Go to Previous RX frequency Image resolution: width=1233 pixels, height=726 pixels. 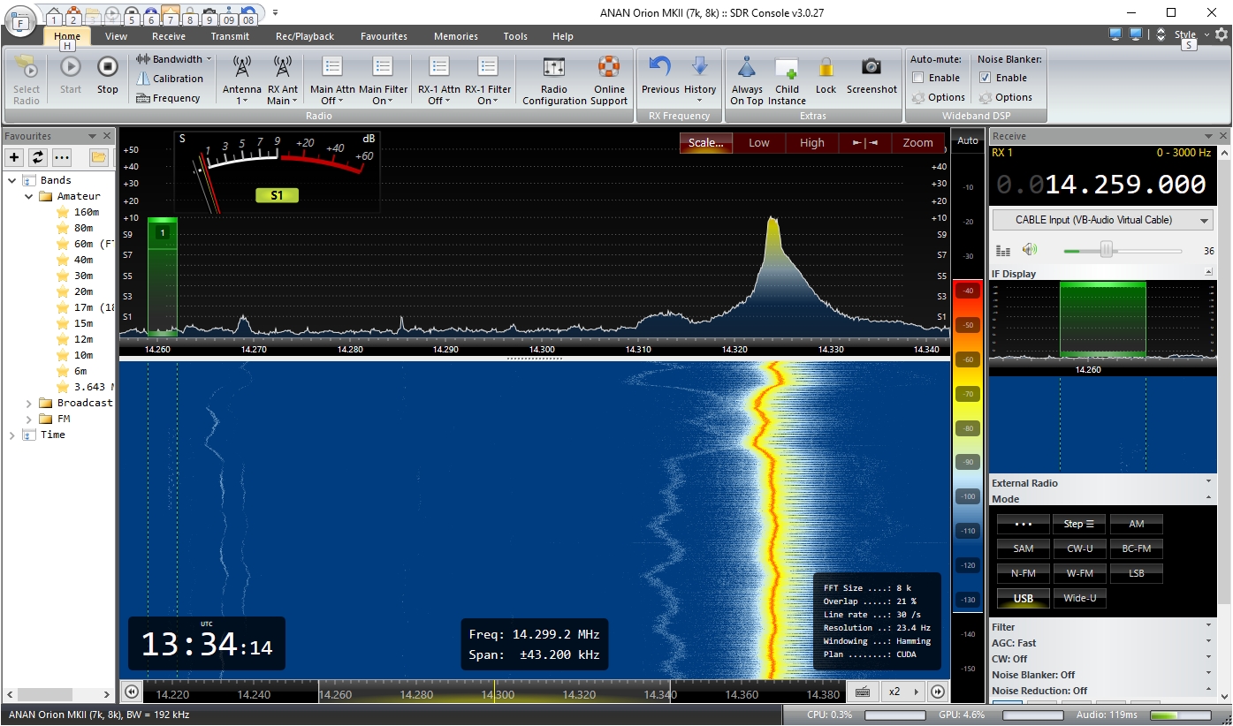660,67
